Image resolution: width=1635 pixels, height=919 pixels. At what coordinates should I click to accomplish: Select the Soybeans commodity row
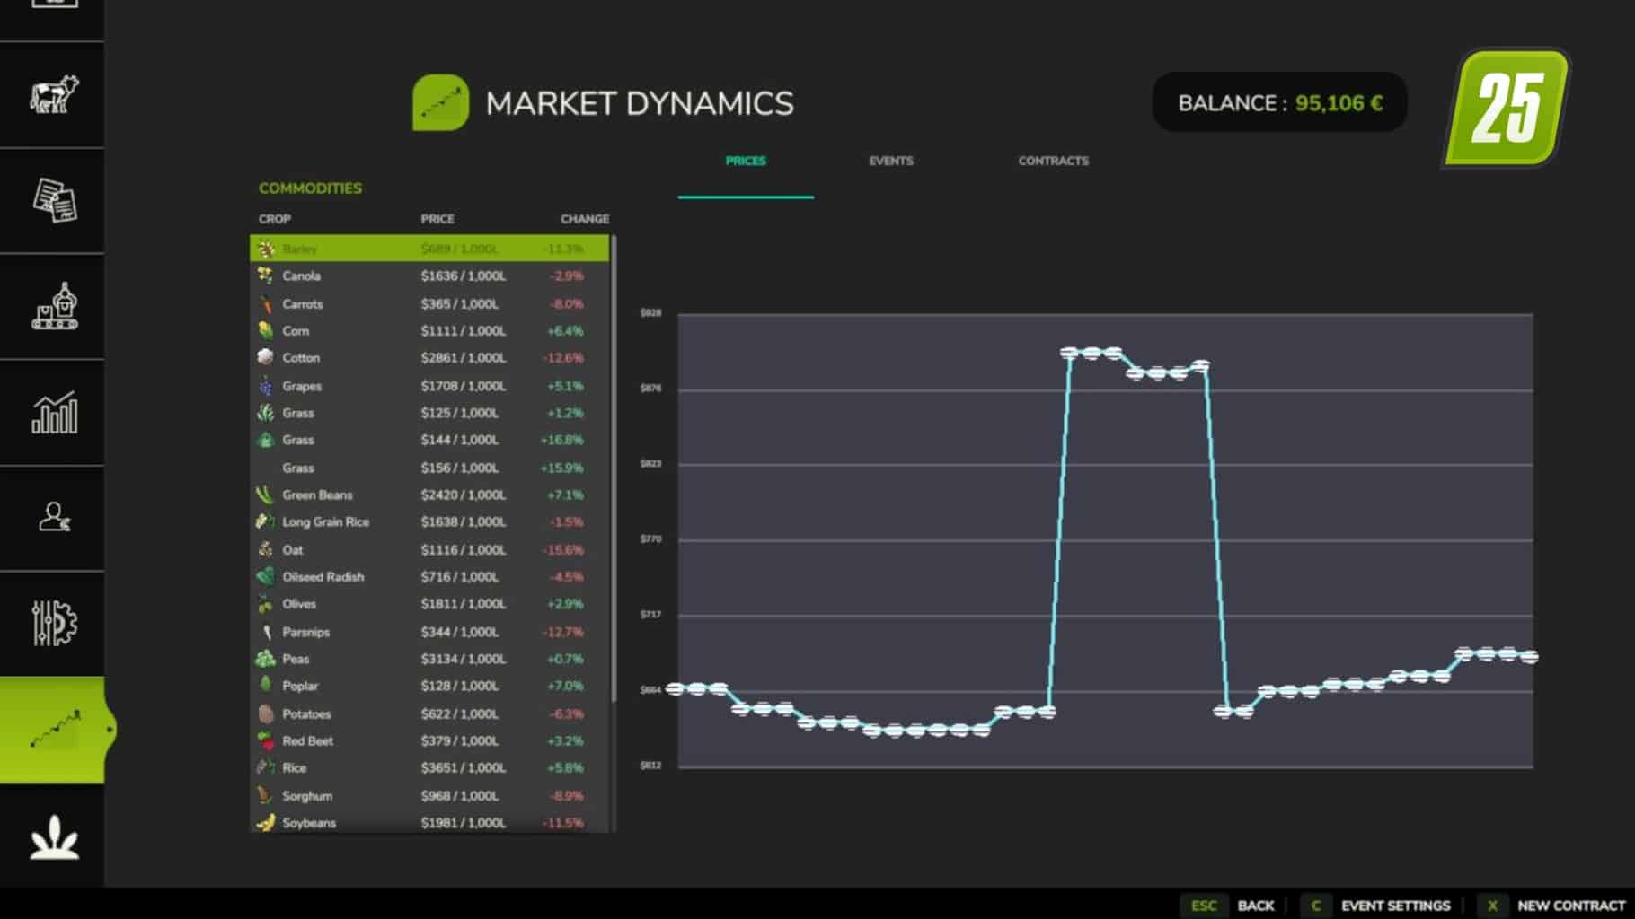coord(429,822)
